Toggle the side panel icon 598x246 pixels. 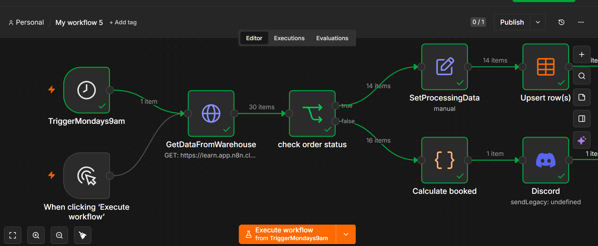(x=582, y=119)
